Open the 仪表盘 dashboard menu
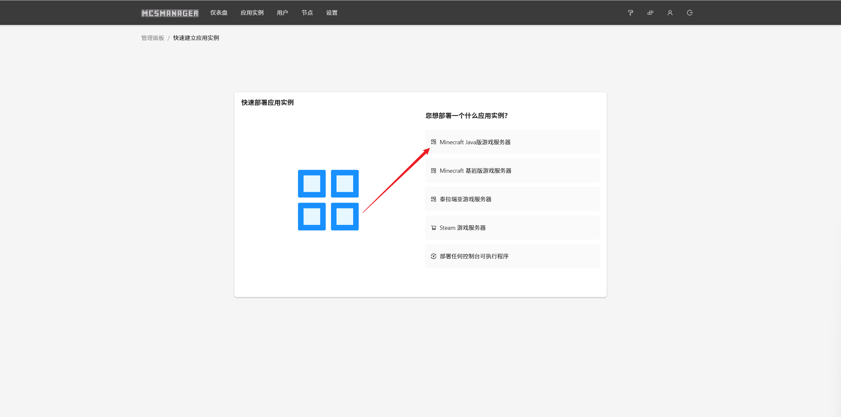 pyautogui.click(x=219, y=13)
